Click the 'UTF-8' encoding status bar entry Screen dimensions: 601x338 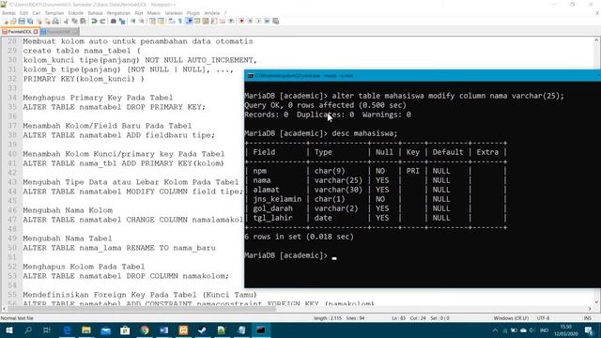pos(543,318)
